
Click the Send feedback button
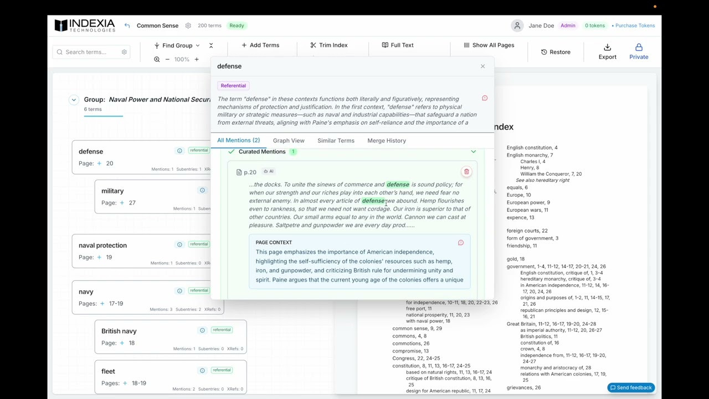click(x=631, y=388)
